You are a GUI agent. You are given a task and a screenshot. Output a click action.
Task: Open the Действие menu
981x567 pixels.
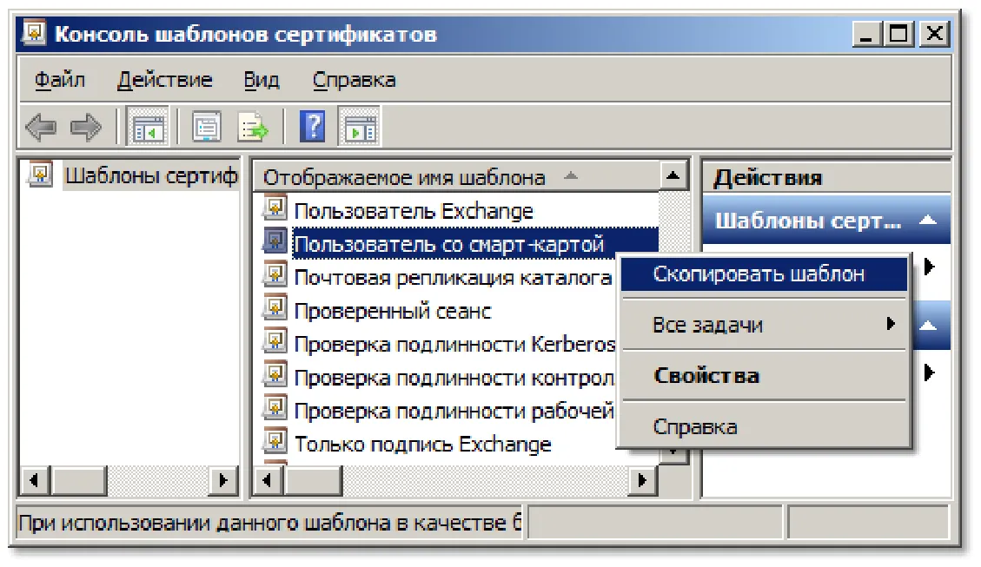pyautogui.click(x=164, y=80)
